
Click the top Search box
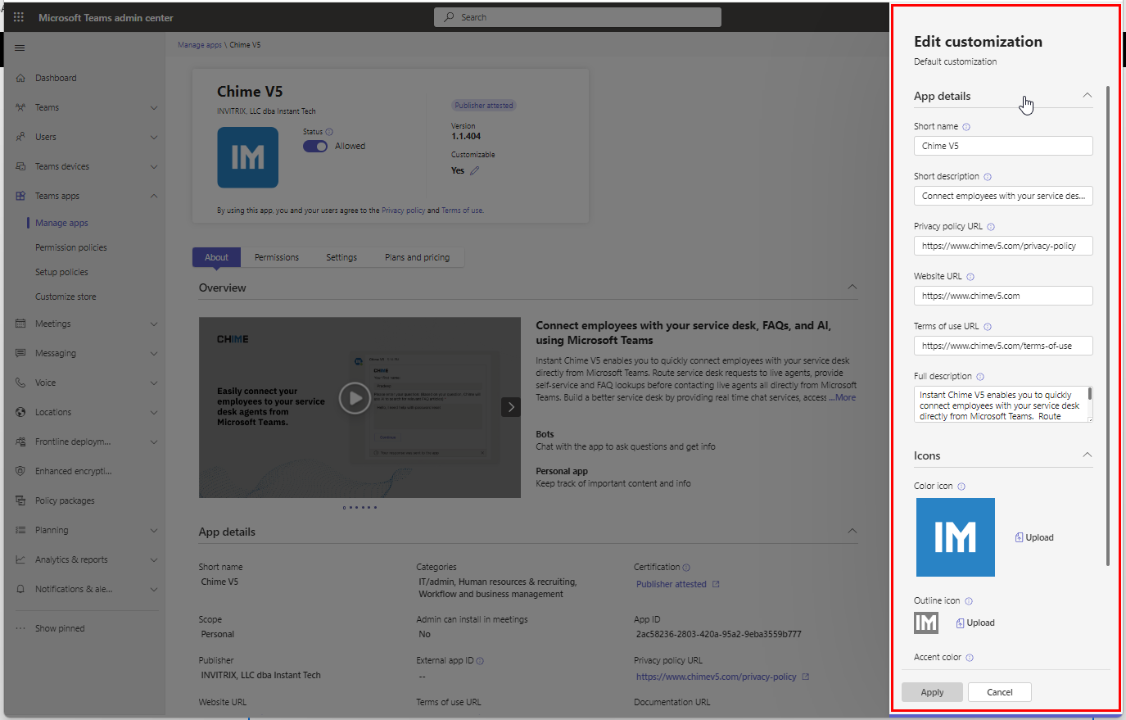[578, 17]
